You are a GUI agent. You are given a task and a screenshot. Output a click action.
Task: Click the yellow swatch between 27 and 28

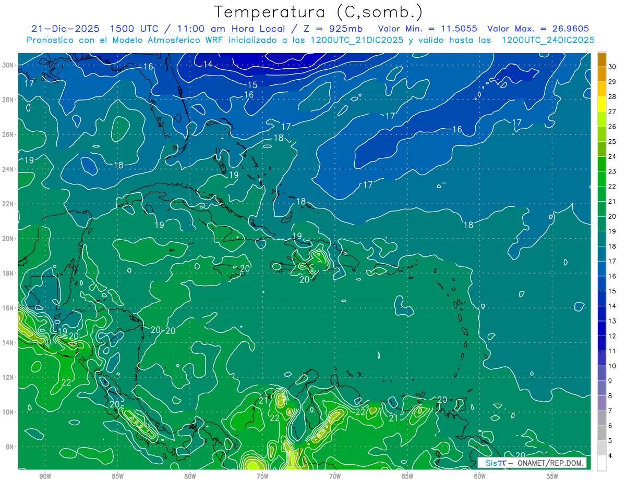point(601,104)
